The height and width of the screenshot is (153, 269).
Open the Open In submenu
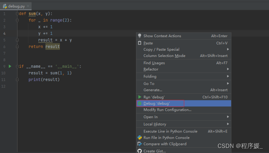[x=184, y=117]
